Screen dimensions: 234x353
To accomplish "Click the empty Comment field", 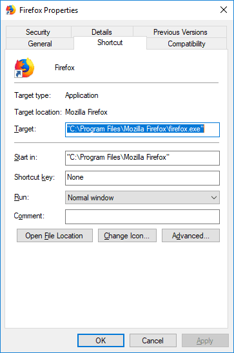I will pos(142,217).
